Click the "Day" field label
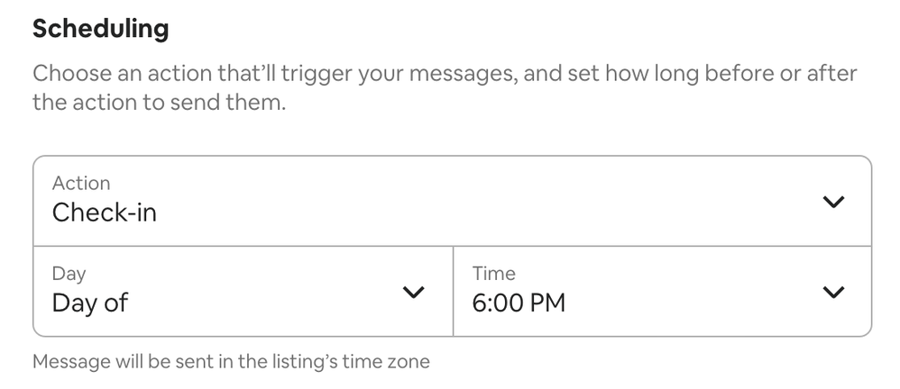 tap(69, 273)
